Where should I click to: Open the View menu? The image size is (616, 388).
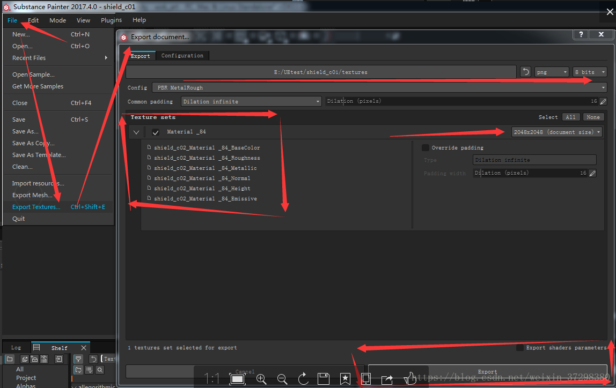(83, 20)
